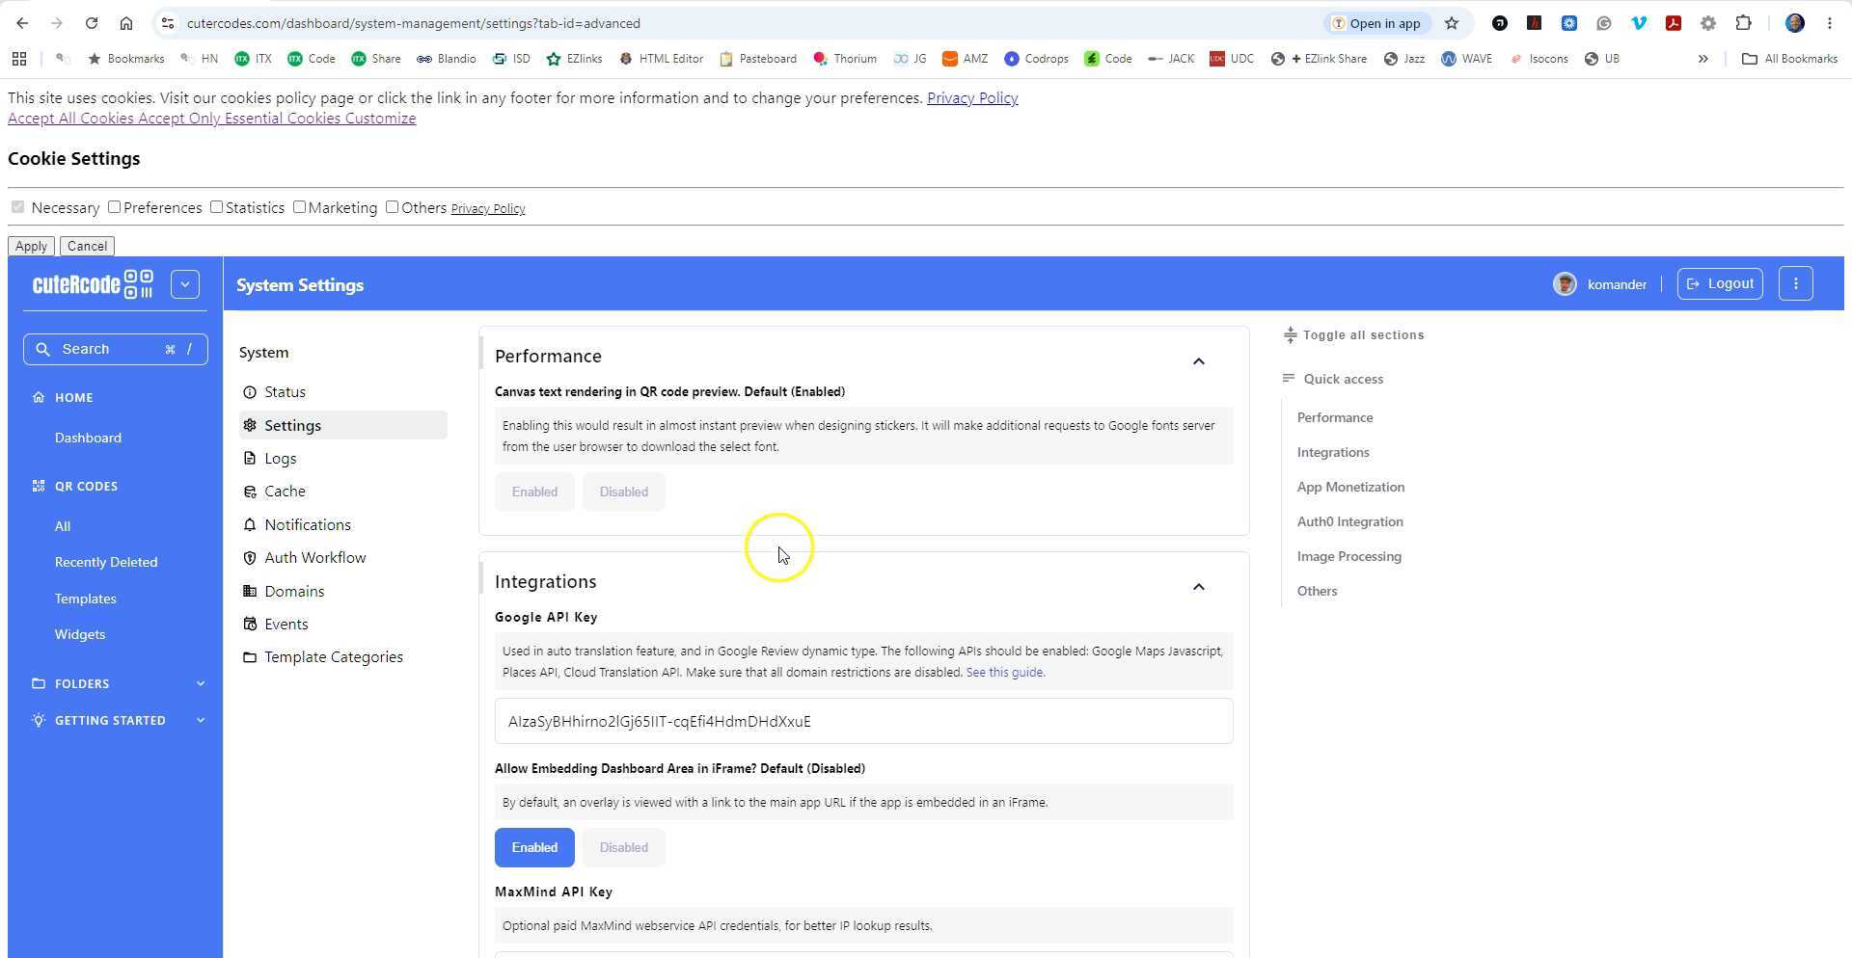Open the Cache page in System menu
The image size is (1852, 958).
click(285, 492)
